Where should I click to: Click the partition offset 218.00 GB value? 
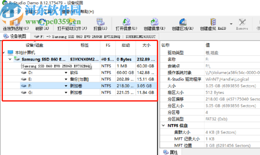(233, 99)
